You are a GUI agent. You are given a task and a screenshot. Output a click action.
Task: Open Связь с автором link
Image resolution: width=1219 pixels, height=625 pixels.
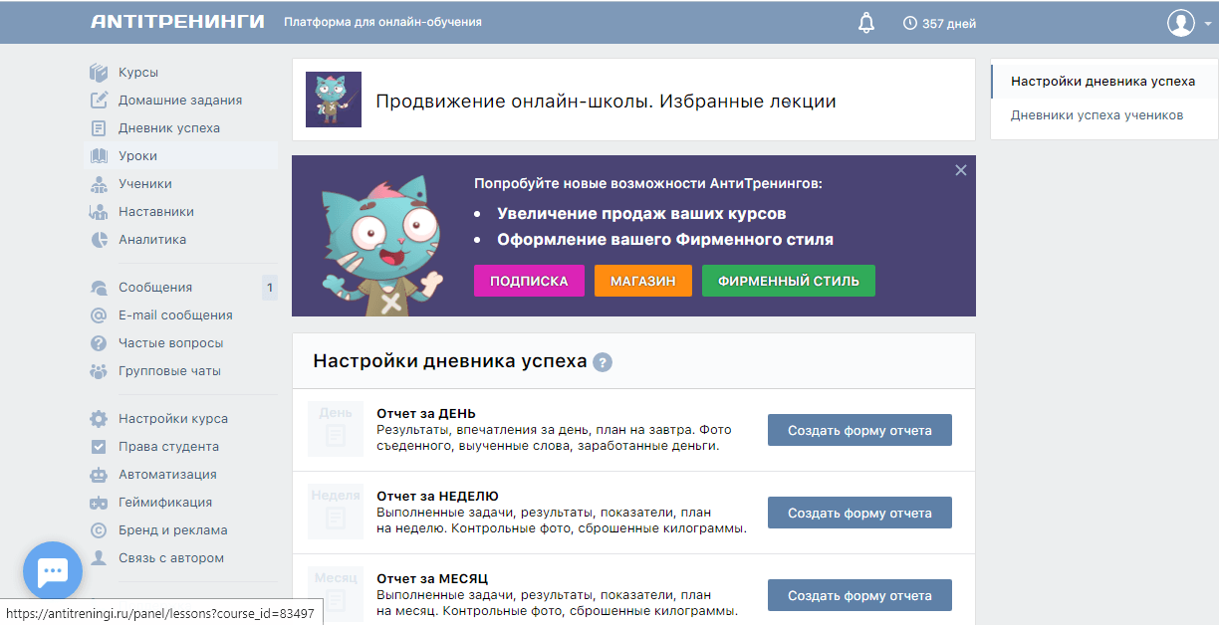pos(171,558)
